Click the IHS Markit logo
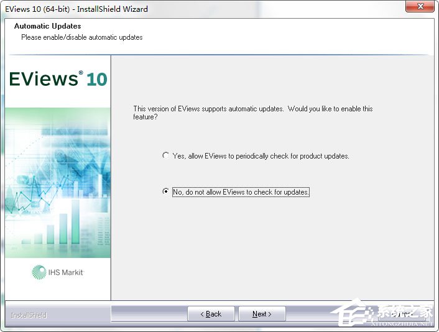The height and width of the screenshot is (332, 439). click(58, 272)
